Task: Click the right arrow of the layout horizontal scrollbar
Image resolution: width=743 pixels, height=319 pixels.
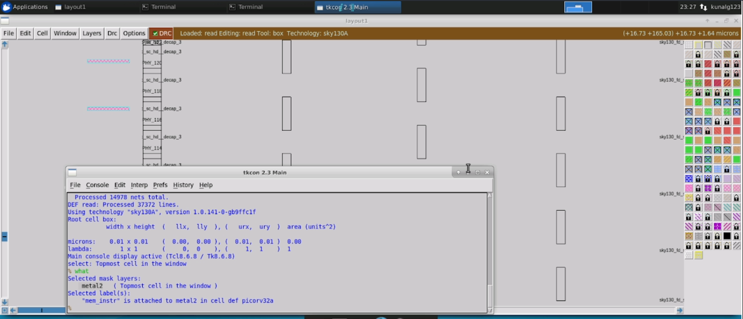Action: click(x=680, y=310)
